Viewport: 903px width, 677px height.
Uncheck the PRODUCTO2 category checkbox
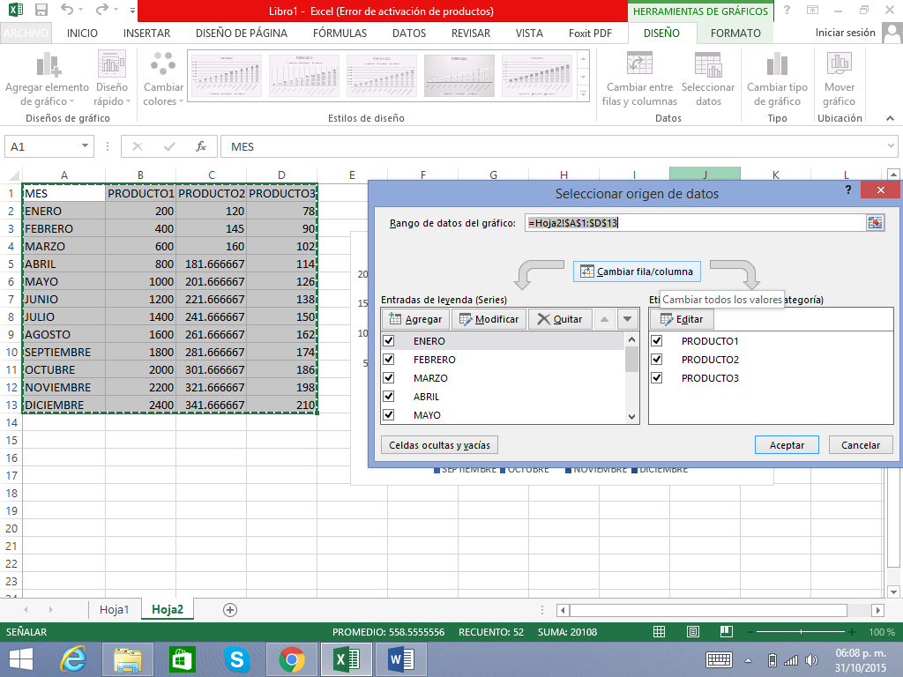(x=656, y=360)
